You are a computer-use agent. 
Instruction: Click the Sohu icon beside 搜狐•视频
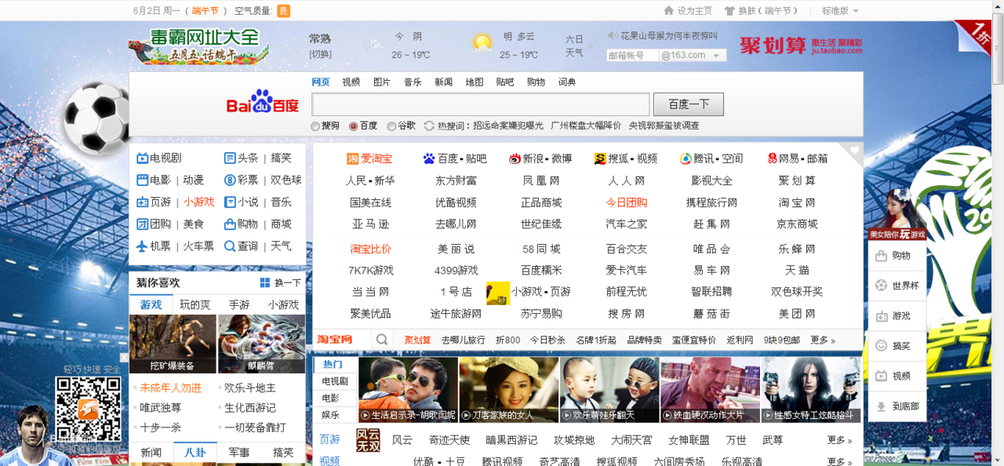pos(600,158)
